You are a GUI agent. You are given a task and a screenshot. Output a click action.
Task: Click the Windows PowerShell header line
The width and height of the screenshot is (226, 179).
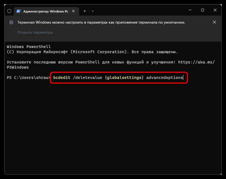(x=29, y=47)
